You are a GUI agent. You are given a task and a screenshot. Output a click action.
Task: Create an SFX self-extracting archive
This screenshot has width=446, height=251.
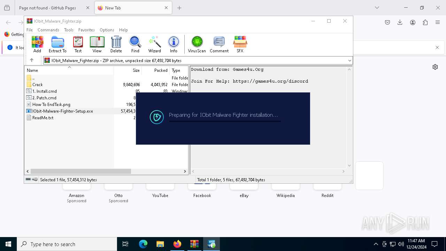pyautogui.click(x=240, y=44)
